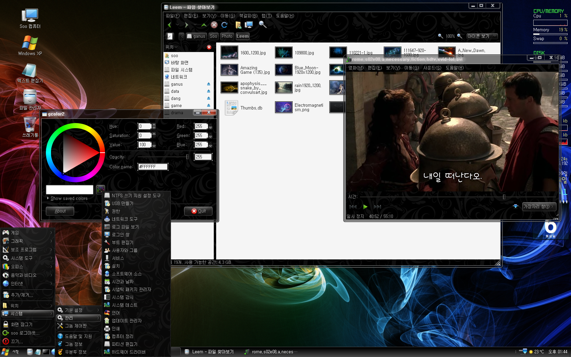The width and height of the screenshot is (571, 357).
Task: Eject the data volume in the sidebar
Action: (x=209, y=91)
